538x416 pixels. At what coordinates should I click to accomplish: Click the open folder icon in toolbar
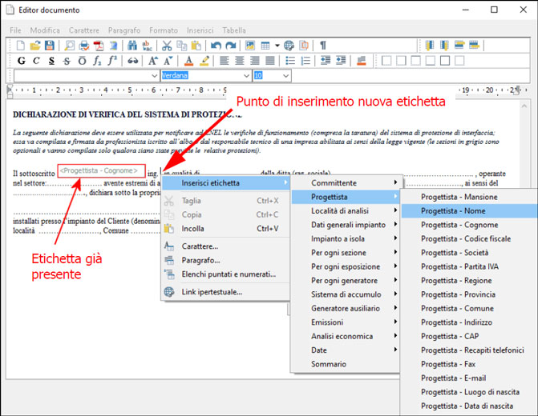click(x=35, y=45)
